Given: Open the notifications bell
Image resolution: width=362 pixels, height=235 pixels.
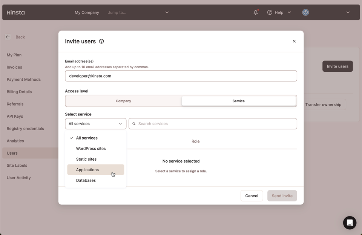Looking at the screenshot, I should pos(255,12).
